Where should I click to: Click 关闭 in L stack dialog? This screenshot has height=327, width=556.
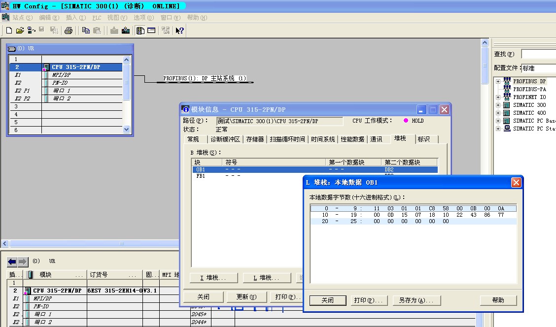pyautogui.click(x=328, y=300)
